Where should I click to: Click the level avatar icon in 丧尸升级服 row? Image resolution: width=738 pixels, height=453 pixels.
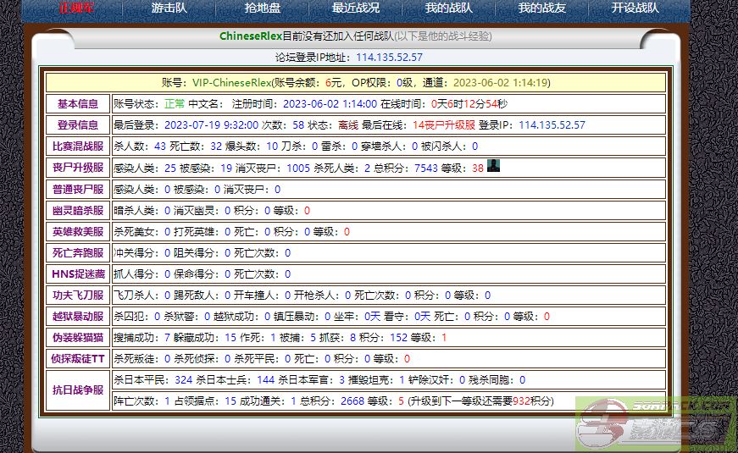(x=493, y=166)
